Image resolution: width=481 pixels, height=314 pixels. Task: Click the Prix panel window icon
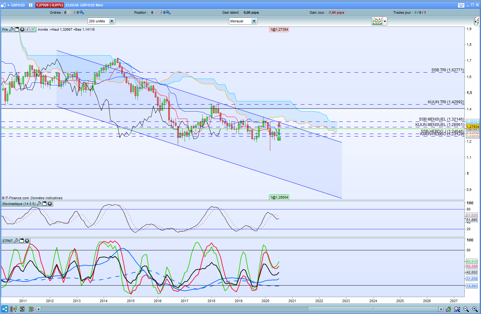(x=17, y=29)
